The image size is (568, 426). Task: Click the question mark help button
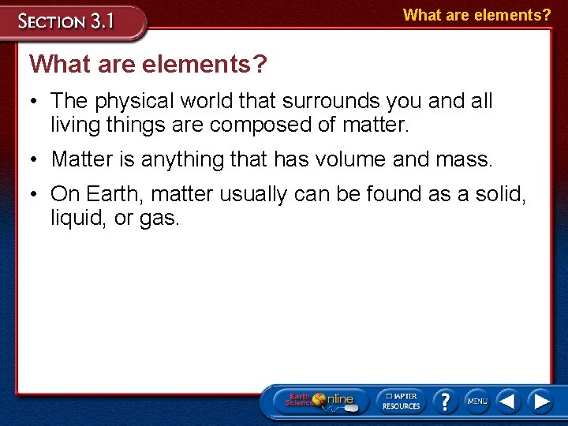tap(445, 402)
